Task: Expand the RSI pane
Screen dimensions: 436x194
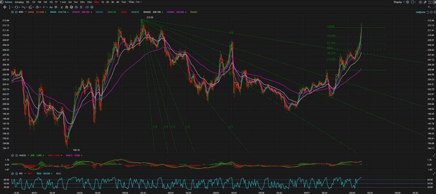Action: click(434, 173)
